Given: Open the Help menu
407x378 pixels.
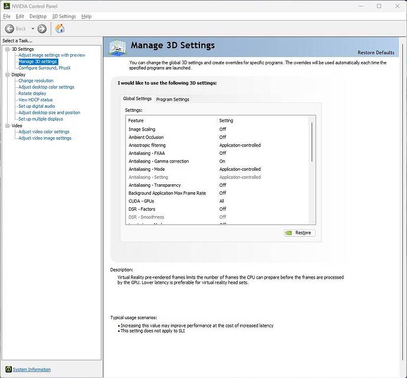Looking at the screenshot, I should click(x=86, y=16).
